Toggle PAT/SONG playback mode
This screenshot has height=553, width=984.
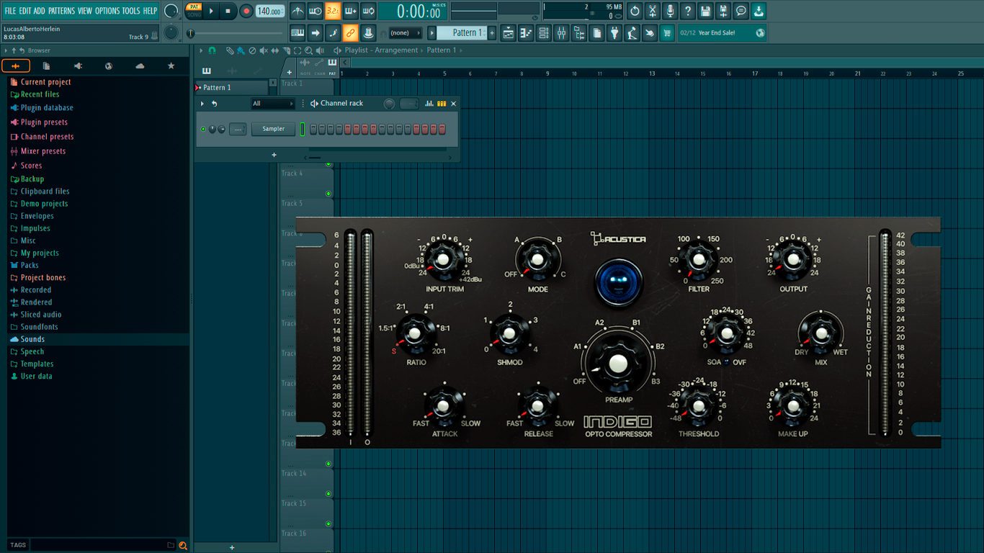click(x=194, y=11)
